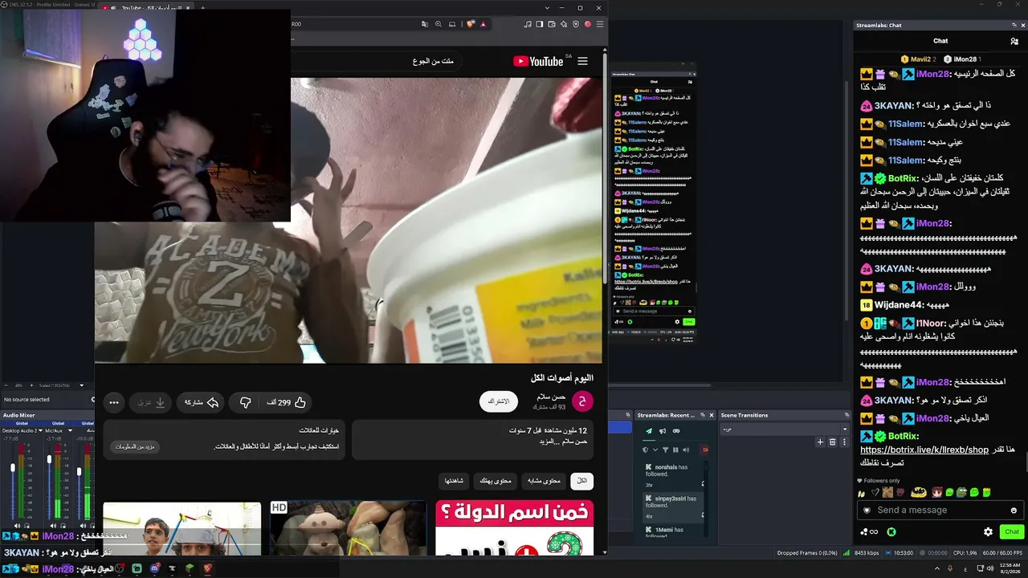
Task: Click the Send a message chat field
Action: click(x=940, y=511)
